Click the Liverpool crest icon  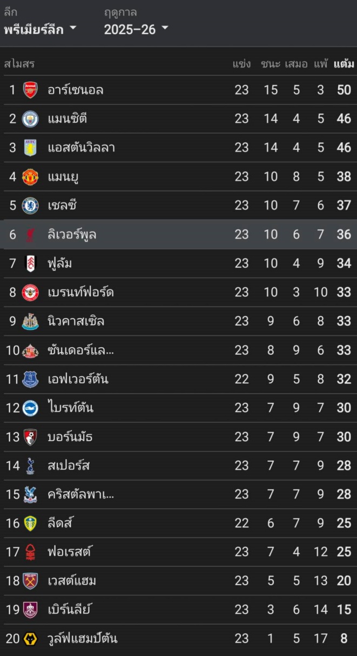point(30,235)
